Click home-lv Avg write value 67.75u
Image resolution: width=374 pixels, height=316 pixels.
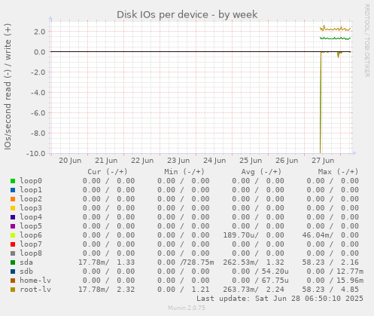(x=275, y=281)
